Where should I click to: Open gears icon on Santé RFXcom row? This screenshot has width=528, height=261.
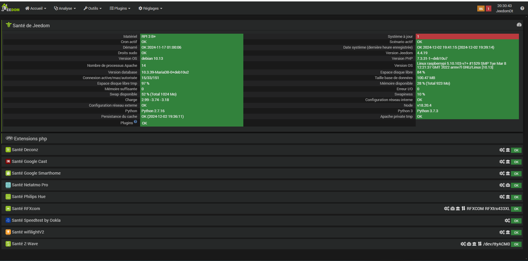pyautogui.click(x=446, y=209)
